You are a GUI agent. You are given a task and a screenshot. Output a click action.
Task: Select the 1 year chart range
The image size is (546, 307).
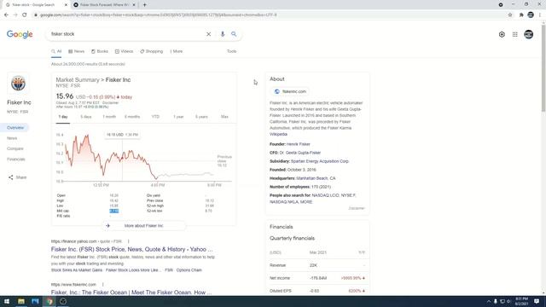tap(178, 117)
